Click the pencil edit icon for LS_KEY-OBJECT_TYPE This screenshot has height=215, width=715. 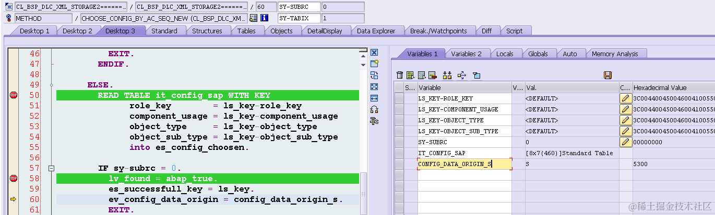[x=625, y=120]
